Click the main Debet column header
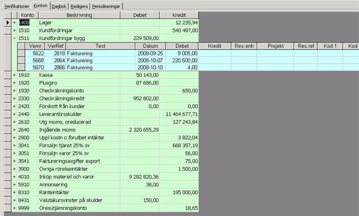Image resolution: width=359 pixels, height=216 pixels. 140,15
